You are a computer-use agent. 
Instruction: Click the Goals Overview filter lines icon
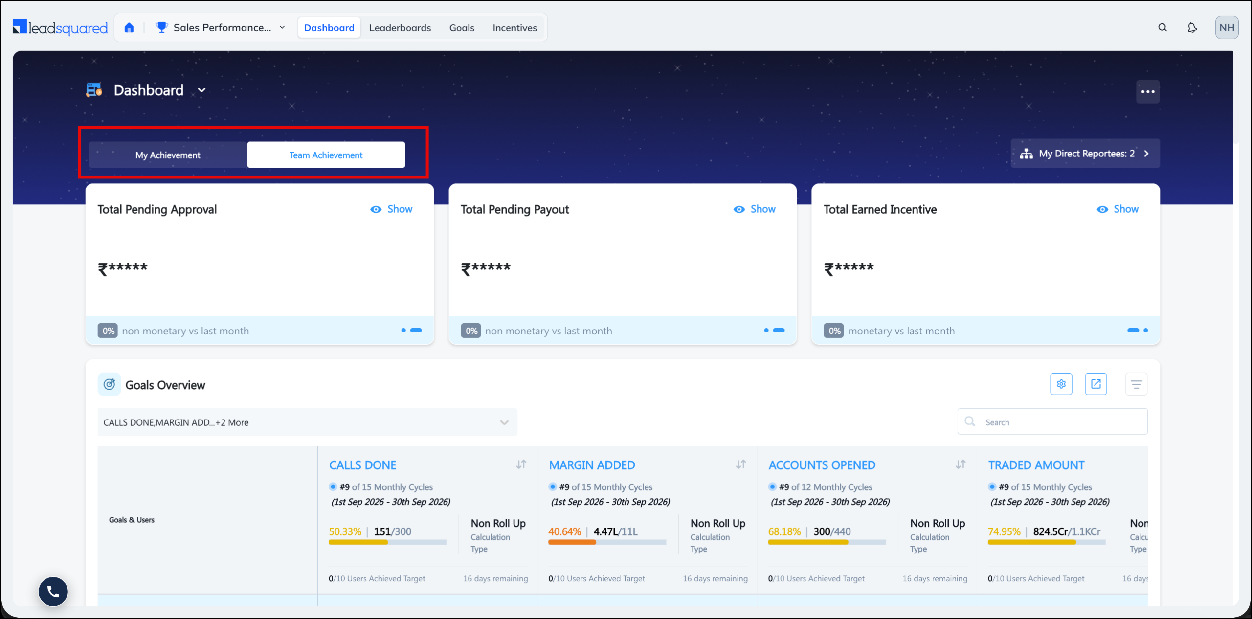(1136, 384)
